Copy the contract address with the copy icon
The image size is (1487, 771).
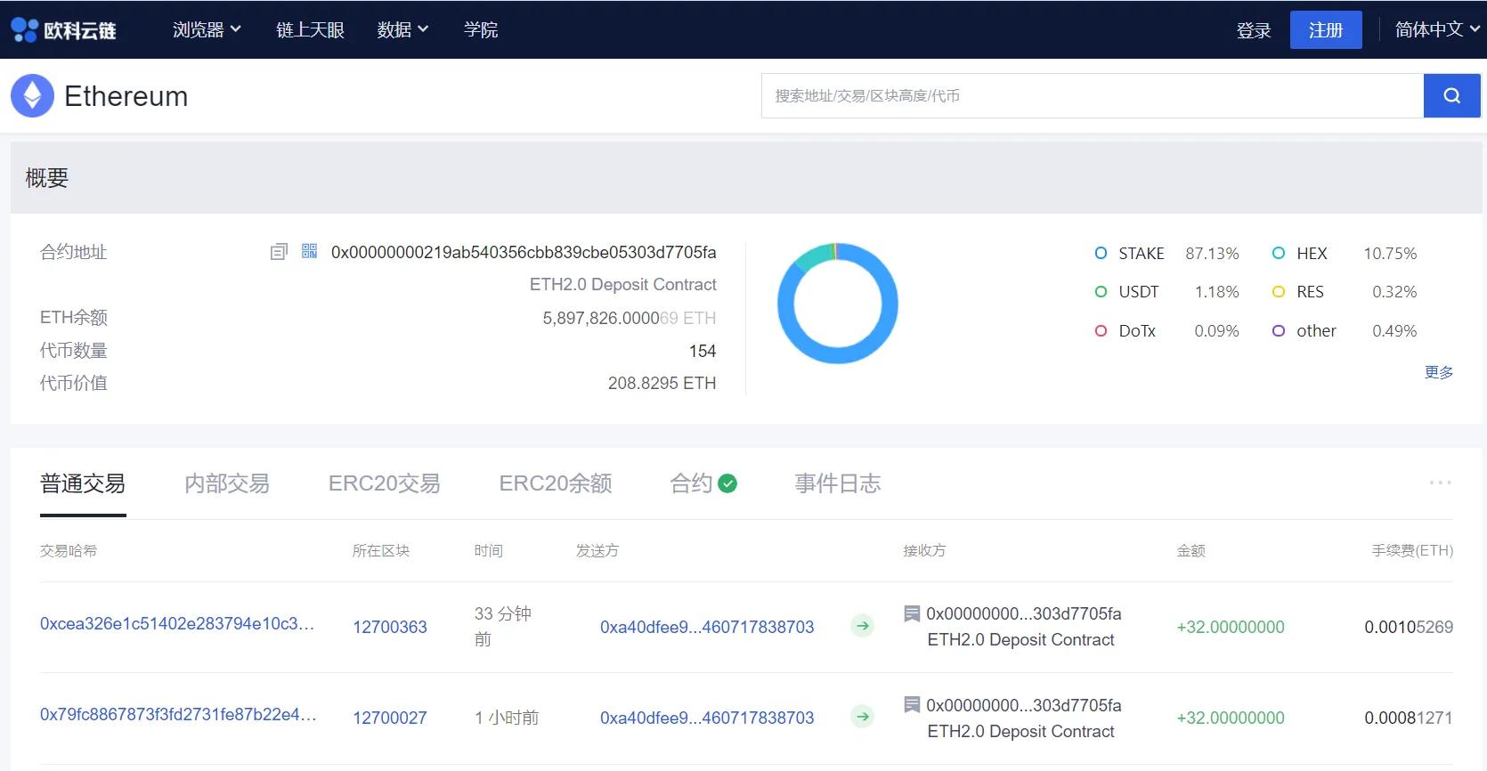coord(279,252)
